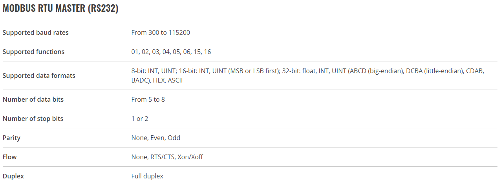This screenshot has width=501, height=187.
Task: Select the Supported baud rates label
Action: [36, 32]
